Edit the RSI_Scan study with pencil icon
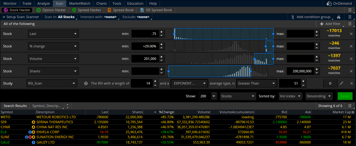356x146 pixels. 341,83
